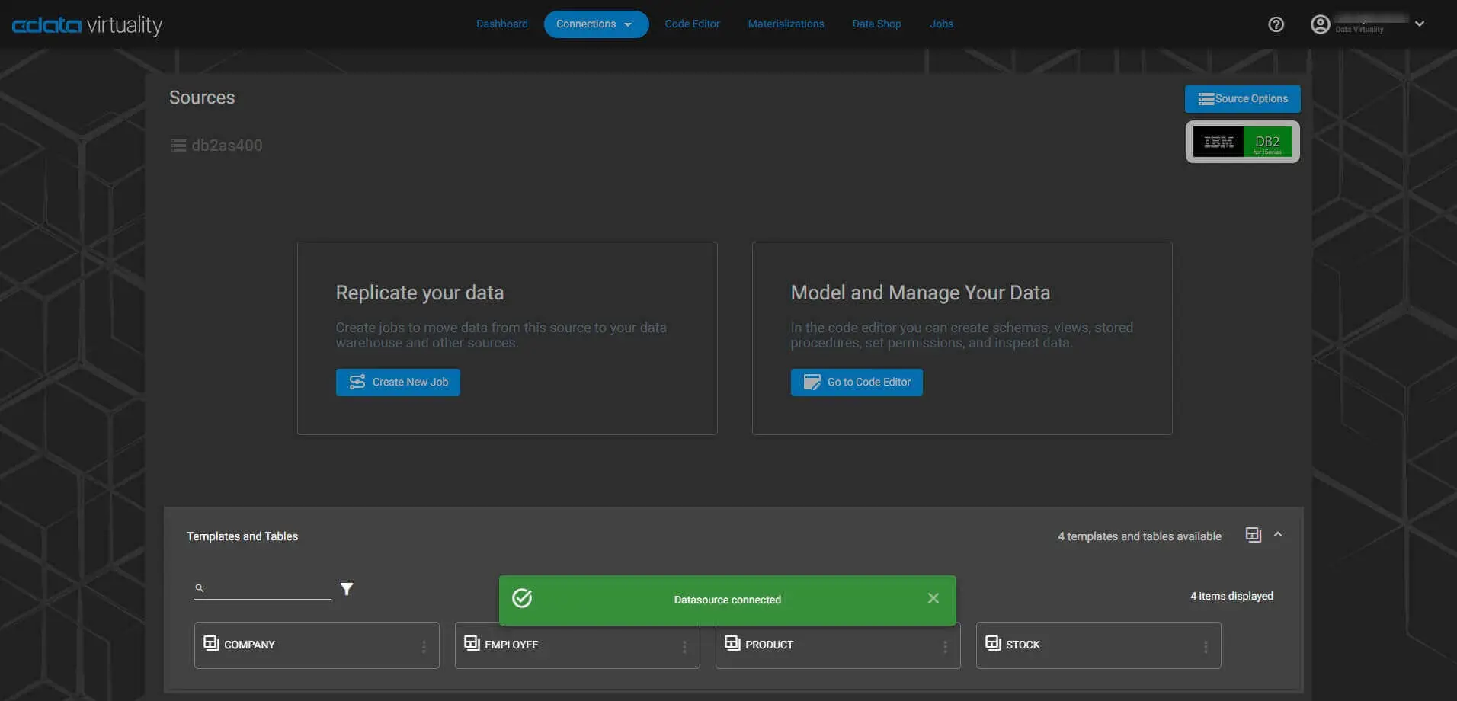1457x701 pixels.
Task: Dismiss the Datasource connected notification
Action: [x=933, y=599]
